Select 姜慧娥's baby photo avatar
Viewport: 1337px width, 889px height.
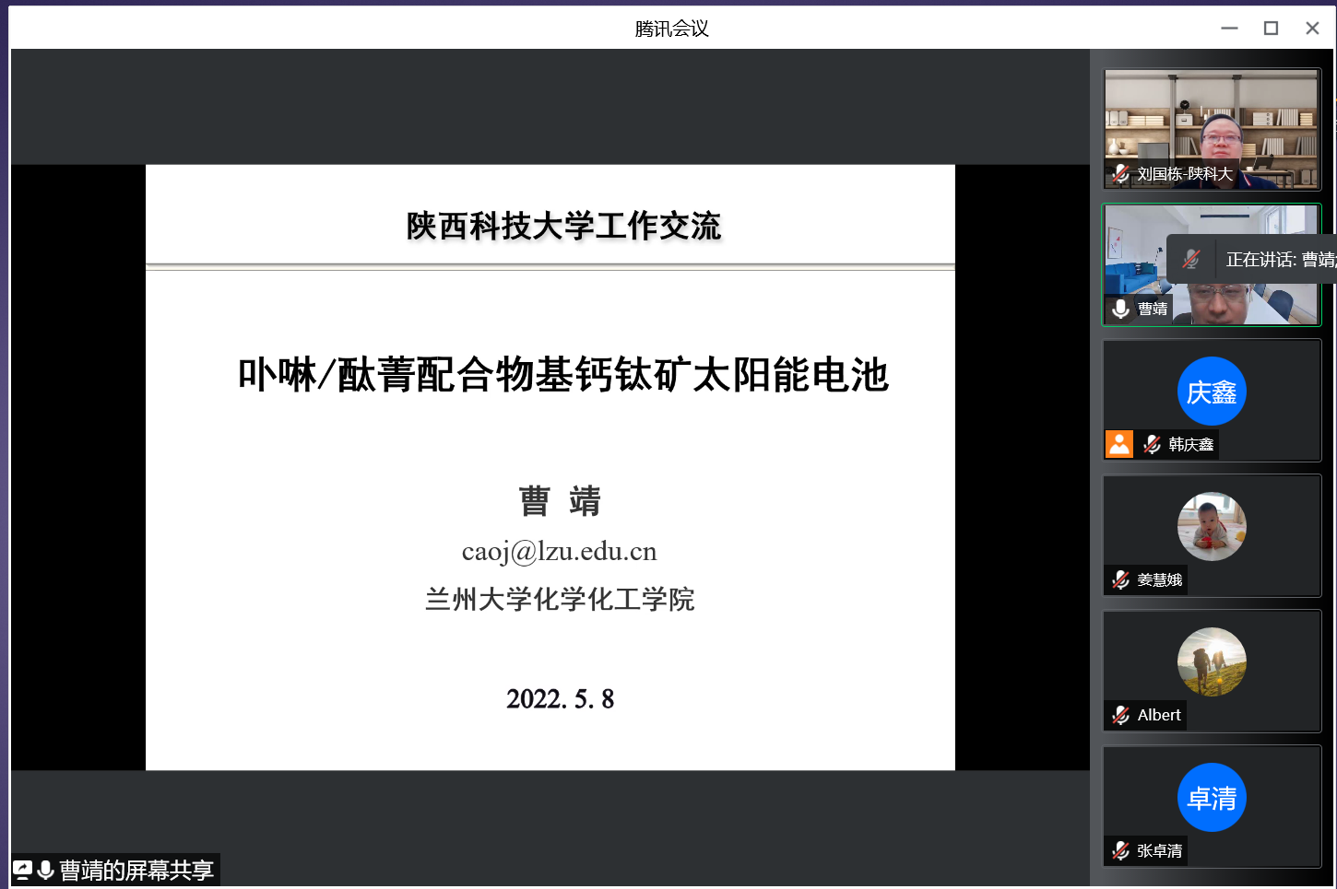coord(1212,526)
